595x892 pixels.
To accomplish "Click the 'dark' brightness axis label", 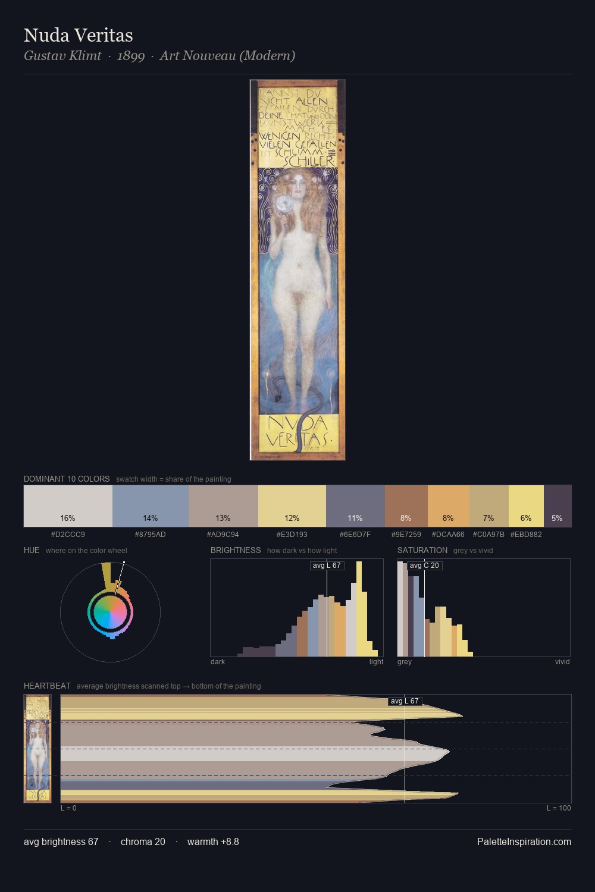I will point(218,662).
